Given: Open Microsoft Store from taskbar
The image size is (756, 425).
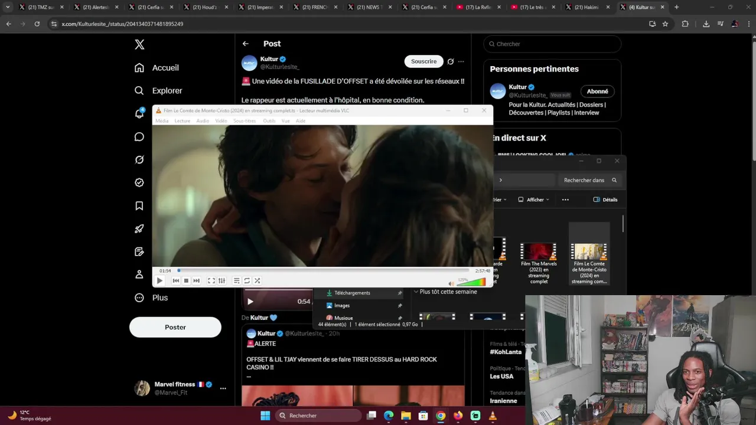Looking at the screenshot, I should pyautogui.click(x=423, y=416).
